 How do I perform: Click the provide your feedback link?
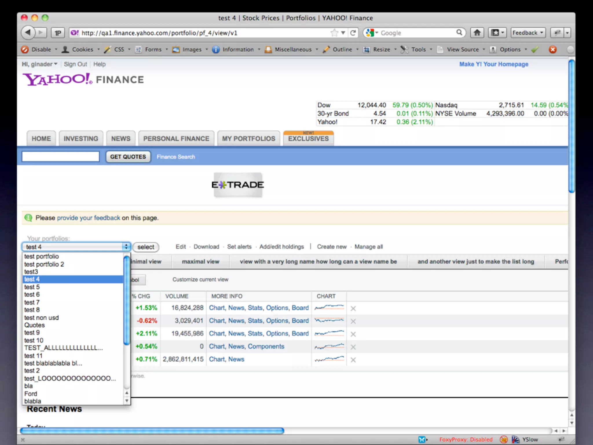click(x=88, y=218)
